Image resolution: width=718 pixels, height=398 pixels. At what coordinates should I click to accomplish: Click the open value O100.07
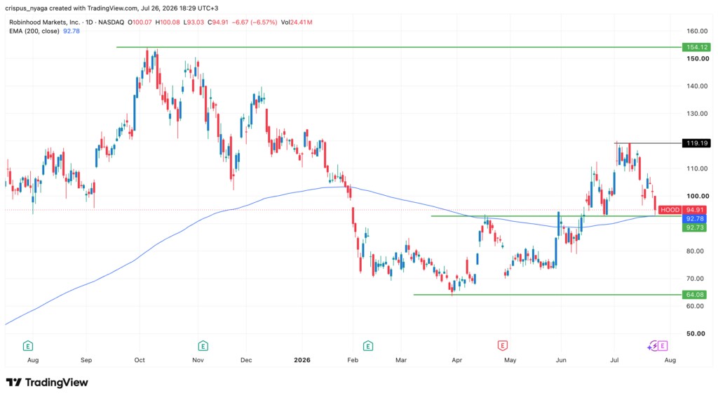(140, 22)
